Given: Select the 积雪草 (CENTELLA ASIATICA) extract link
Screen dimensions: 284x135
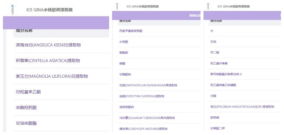Looking at the screenshot, I should tap(48, 61).
